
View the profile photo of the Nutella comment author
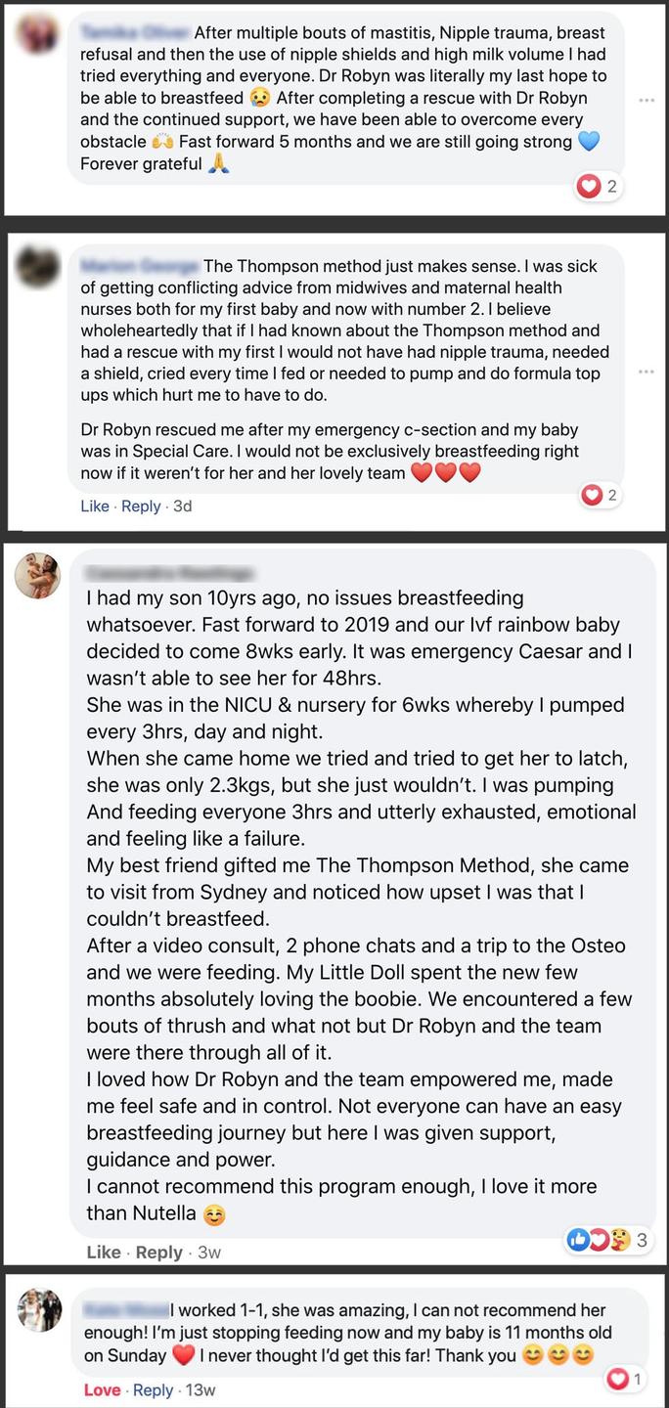coord(37,576)
